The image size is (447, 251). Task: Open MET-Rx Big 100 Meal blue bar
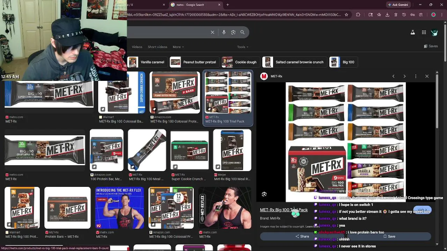click(x=147, y=150)
